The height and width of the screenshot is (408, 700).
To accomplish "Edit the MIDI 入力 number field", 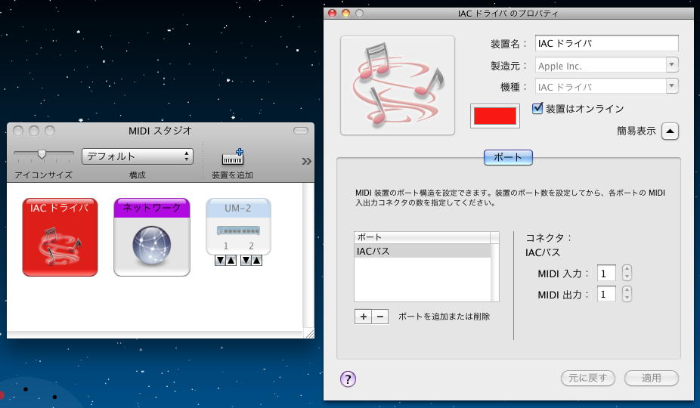I will click(606, 274).
